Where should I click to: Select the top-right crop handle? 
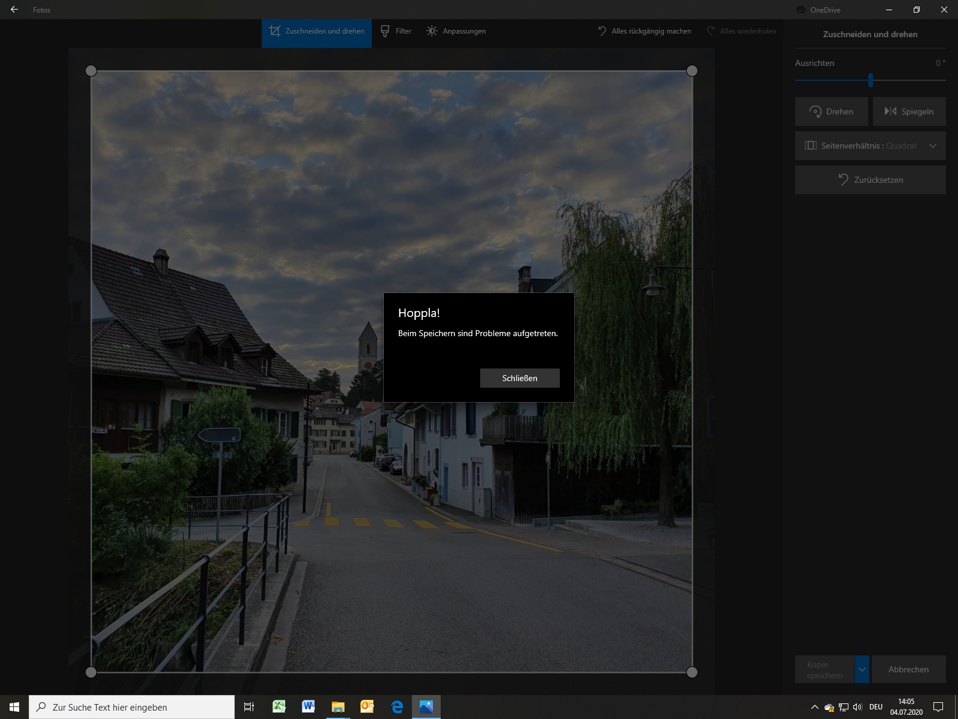(692, 71)
